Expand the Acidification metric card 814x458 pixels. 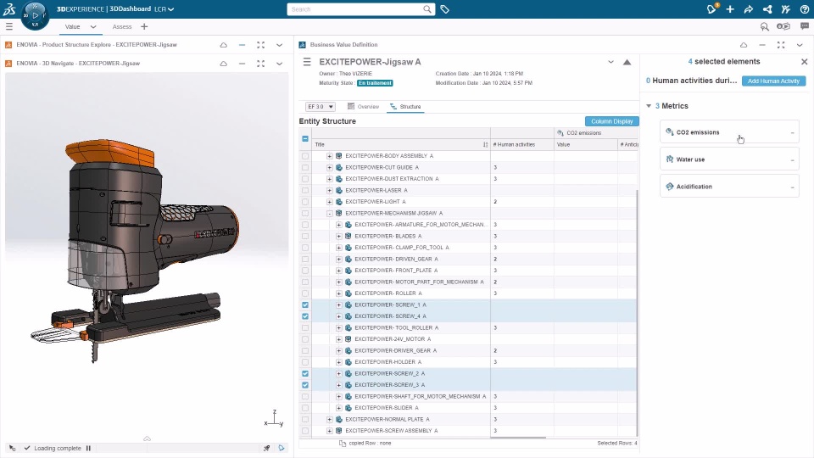(x=729, y=187)
